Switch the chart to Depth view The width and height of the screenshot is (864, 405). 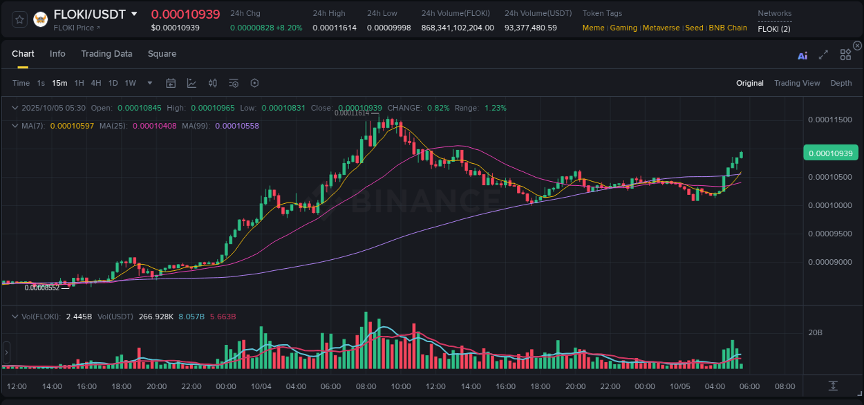pyautogui.click(x=841, y=83)
